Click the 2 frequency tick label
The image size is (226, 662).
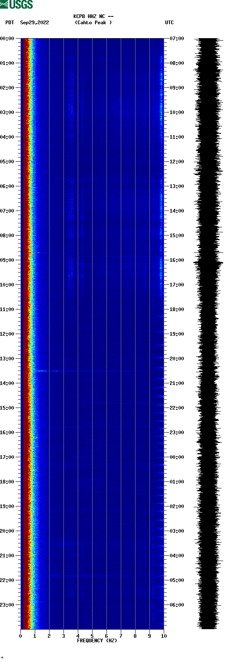click(x=49, y=636)
